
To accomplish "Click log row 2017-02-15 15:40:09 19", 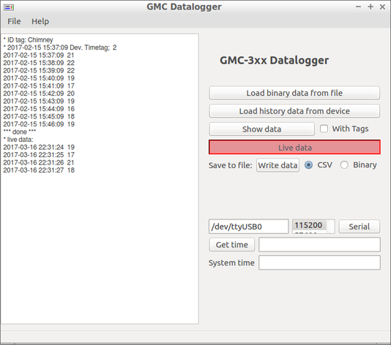I will point(39,78).
